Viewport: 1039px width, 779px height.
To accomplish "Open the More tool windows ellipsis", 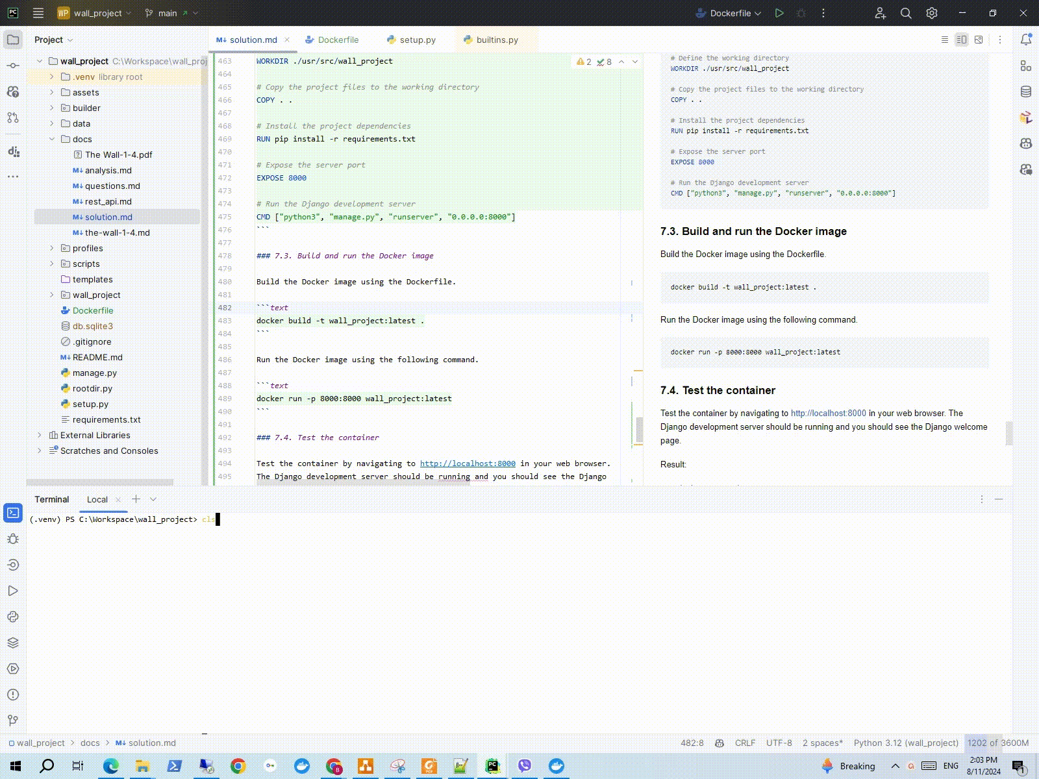I will (13, 176).
